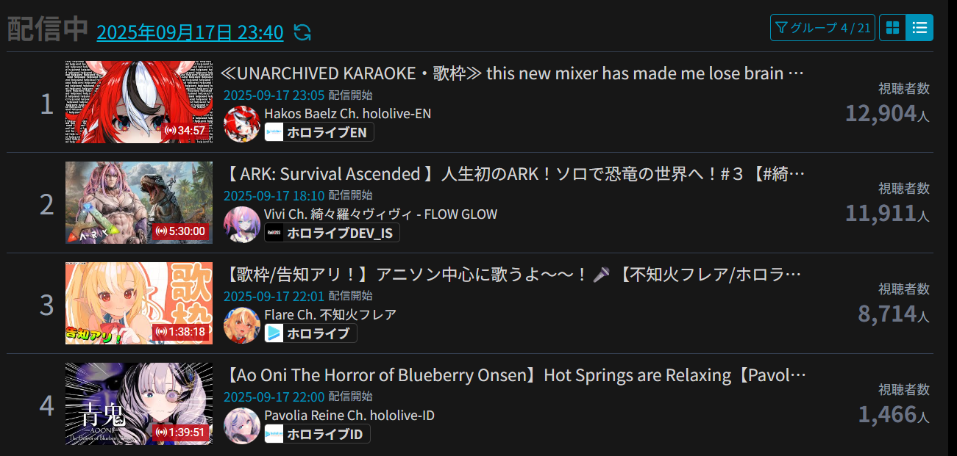The width and height of the screenshot is (957, 456).
Task: Select the ホロライブDEV_IS group tag
Action: point(332,233)
